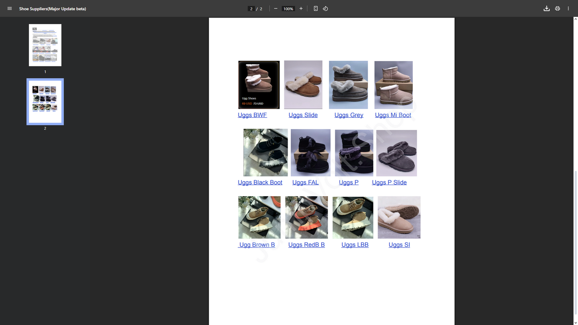Select the page 1 thumbnail
This screenshot has width=578, height=325.
[45, 45]
